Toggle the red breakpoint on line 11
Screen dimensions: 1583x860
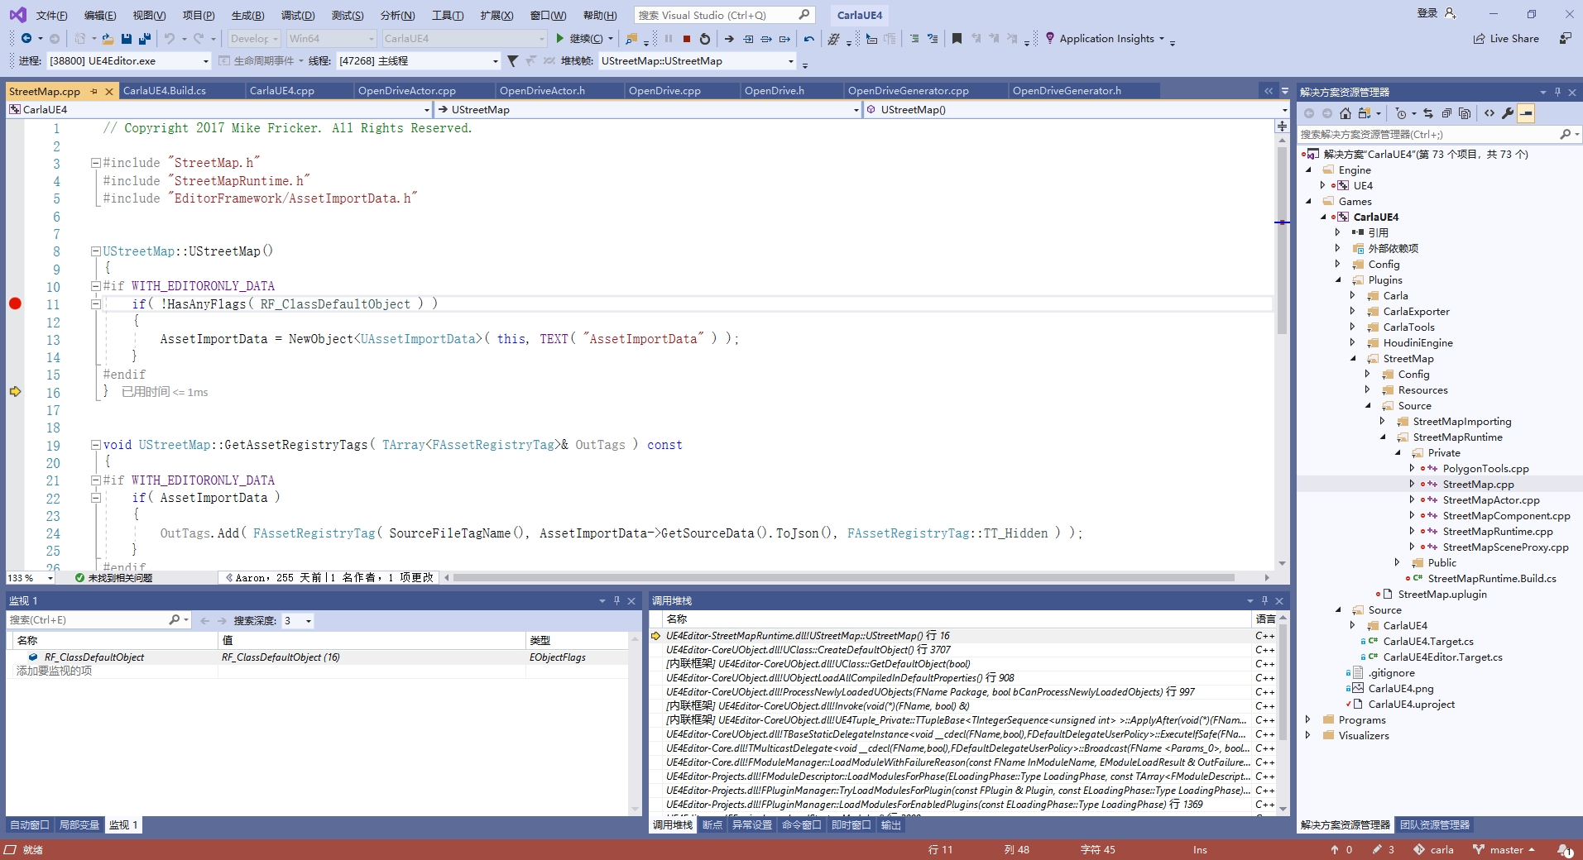pyautogui.click(x=15, y=303)
